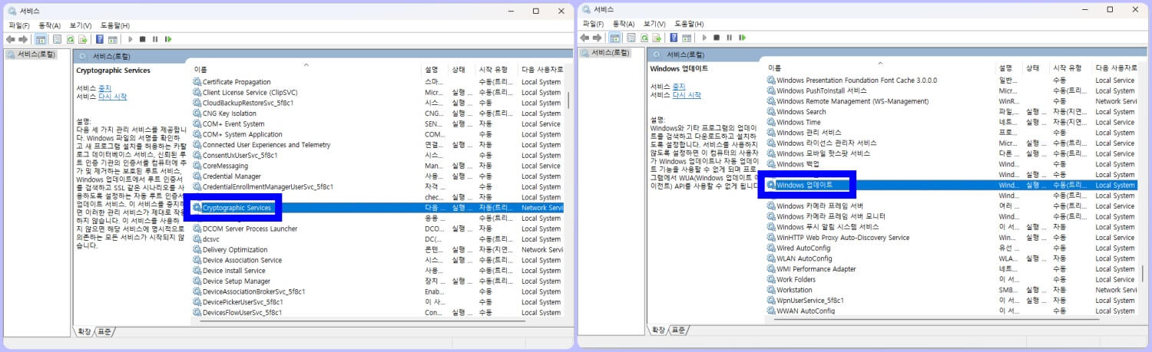
Task: Click 중지 link under Cryptographic Services
Action: click(104, 88)
